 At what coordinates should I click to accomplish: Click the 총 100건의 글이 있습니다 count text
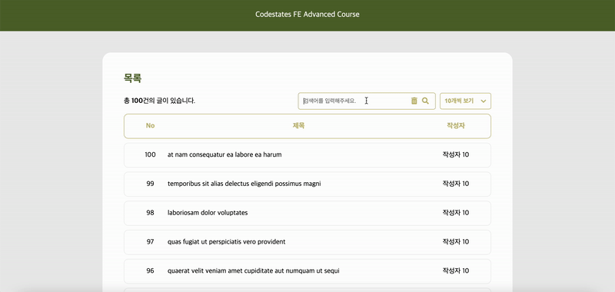(160, 101)
